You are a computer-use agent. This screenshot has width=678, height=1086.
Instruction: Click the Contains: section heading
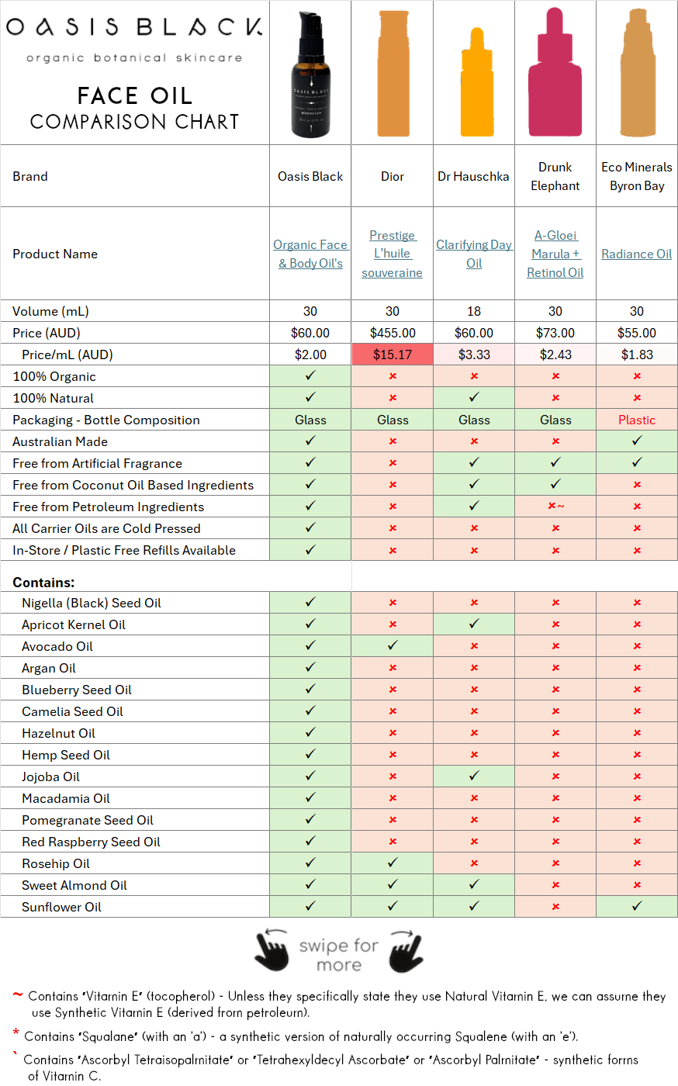pos(43,583)
